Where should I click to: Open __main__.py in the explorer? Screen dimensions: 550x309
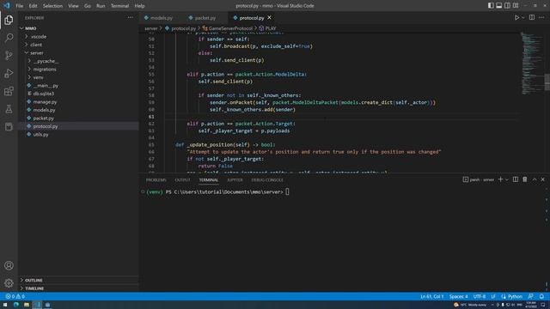(46, 86)
